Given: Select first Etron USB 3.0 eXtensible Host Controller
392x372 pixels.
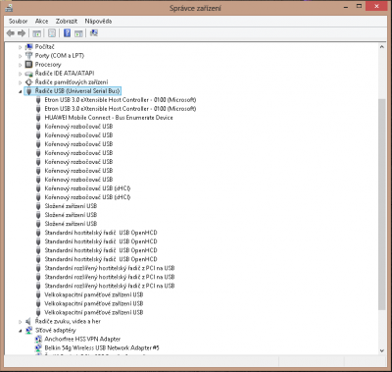Looking at the screenshot, I should pos(121,100).
